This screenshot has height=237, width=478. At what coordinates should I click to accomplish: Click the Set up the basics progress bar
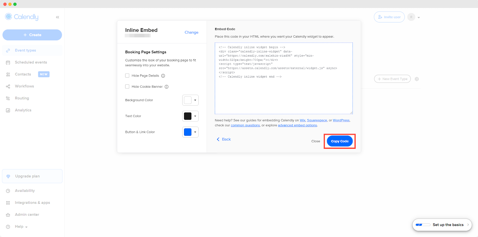pos(423,225)
